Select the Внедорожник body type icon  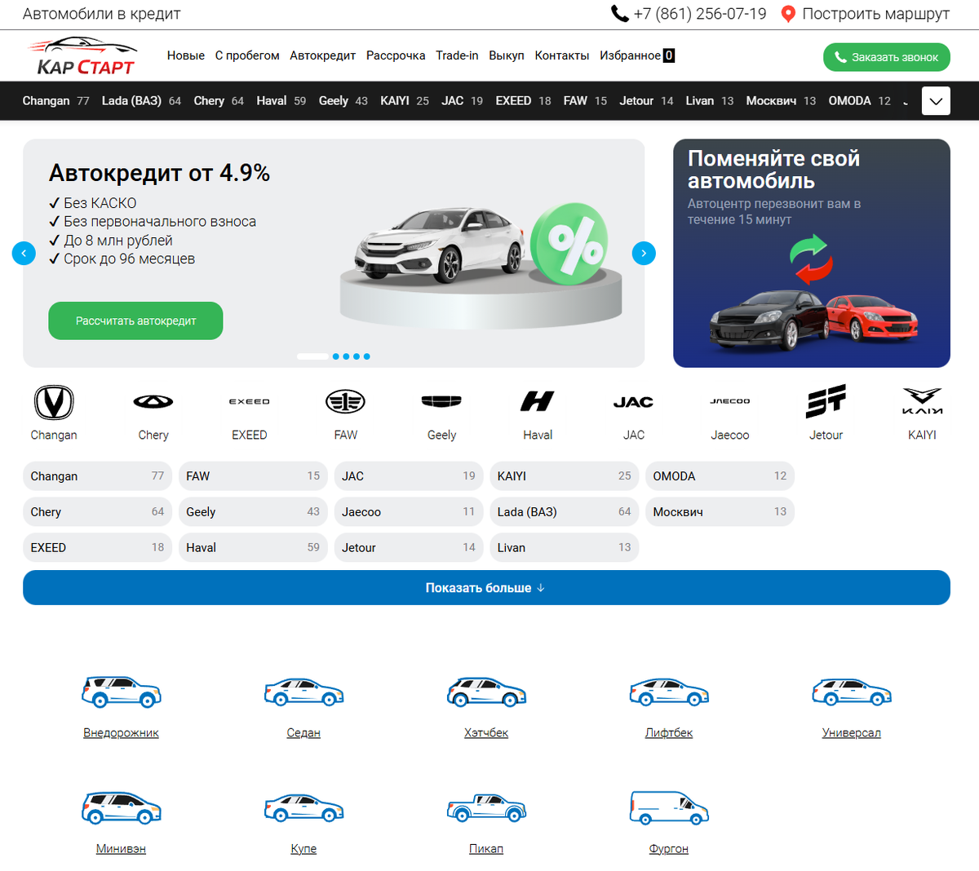pyautogui.click(x=121, y=692)
